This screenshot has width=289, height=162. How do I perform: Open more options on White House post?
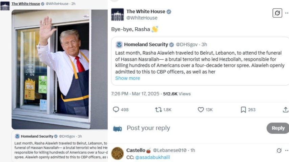point(287,13)
